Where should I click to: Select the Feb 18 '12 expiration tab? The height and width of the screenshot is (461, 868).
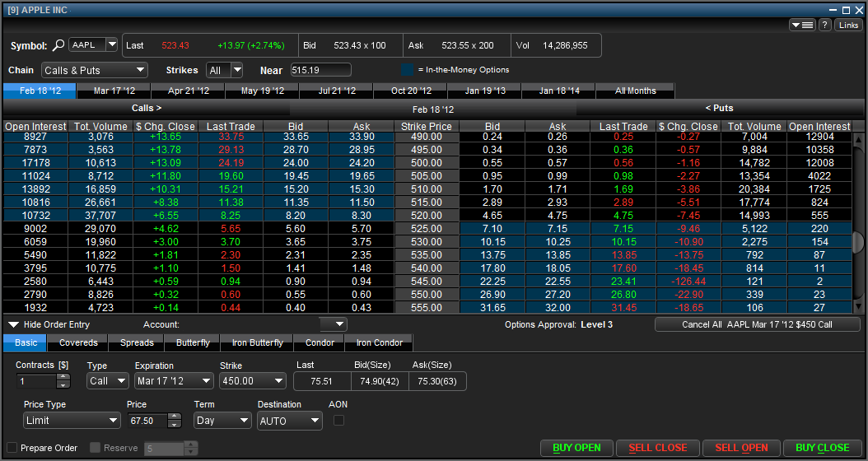(x=40, y=91)
